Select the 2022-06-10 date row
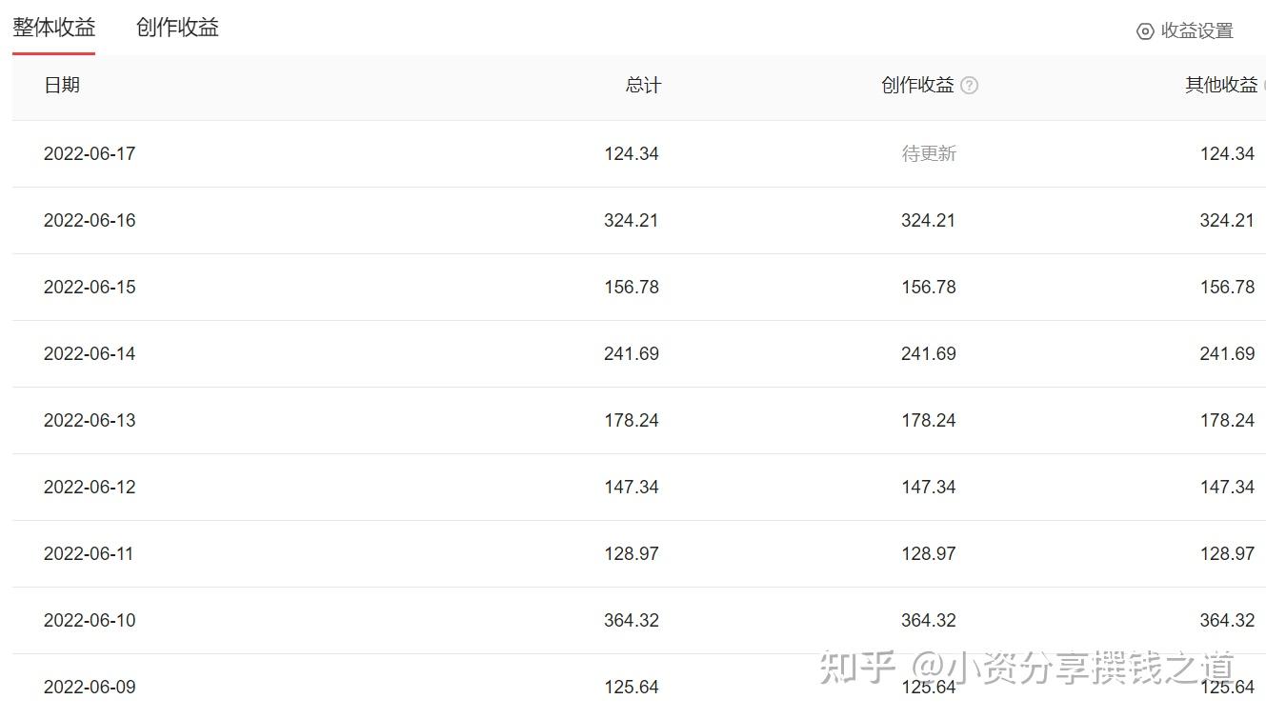The image size is (1266, 719). click(x=90, y=620)
